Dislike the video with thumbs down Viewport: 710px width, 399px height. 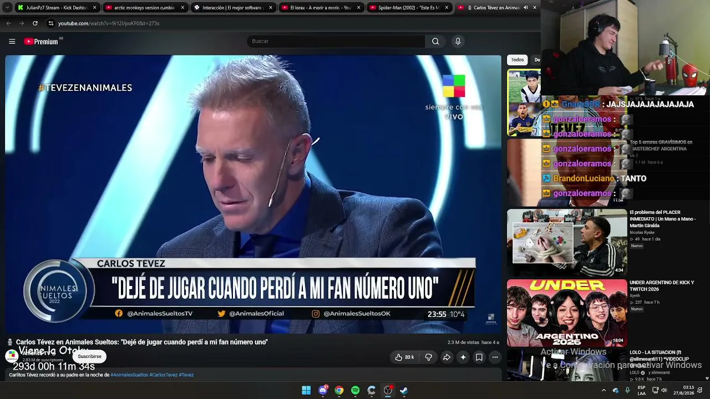(428, 357)
